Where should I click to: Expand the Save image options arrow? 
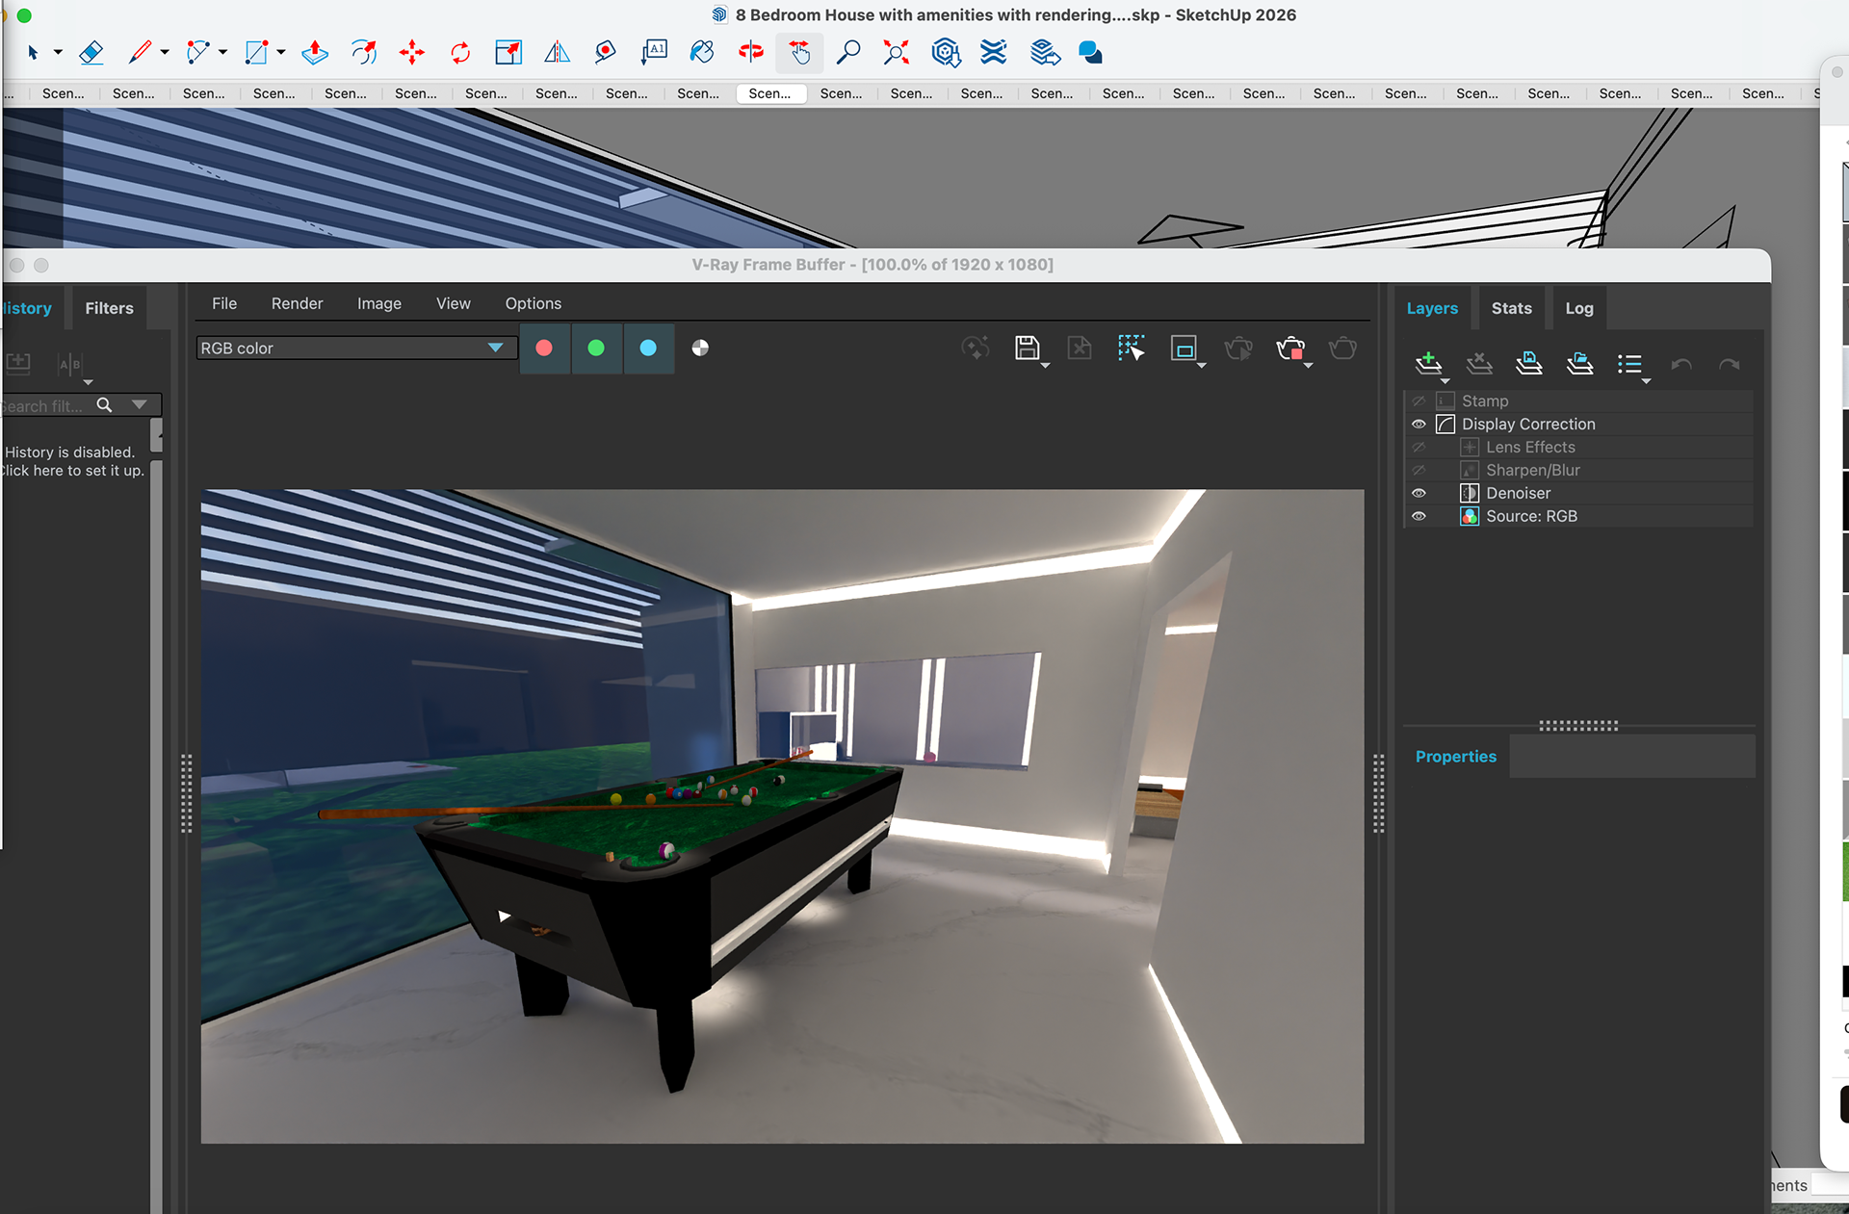[x=1046, y=366]
